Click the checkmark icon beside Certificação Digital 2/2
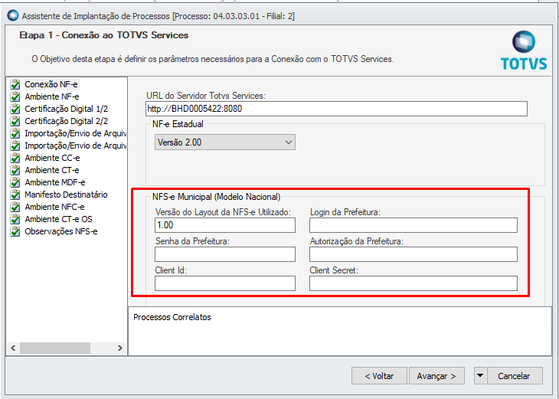The image size is (559, 399). pos(15,121)
